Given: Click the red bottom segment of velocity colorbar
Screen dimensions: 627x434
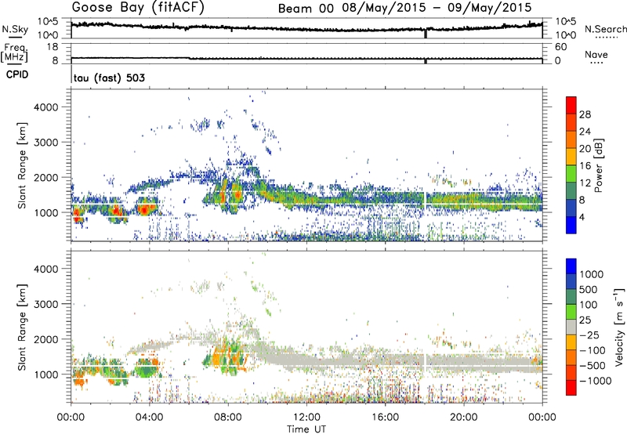Looking at the screenshot, I should (x=571, y=388).
